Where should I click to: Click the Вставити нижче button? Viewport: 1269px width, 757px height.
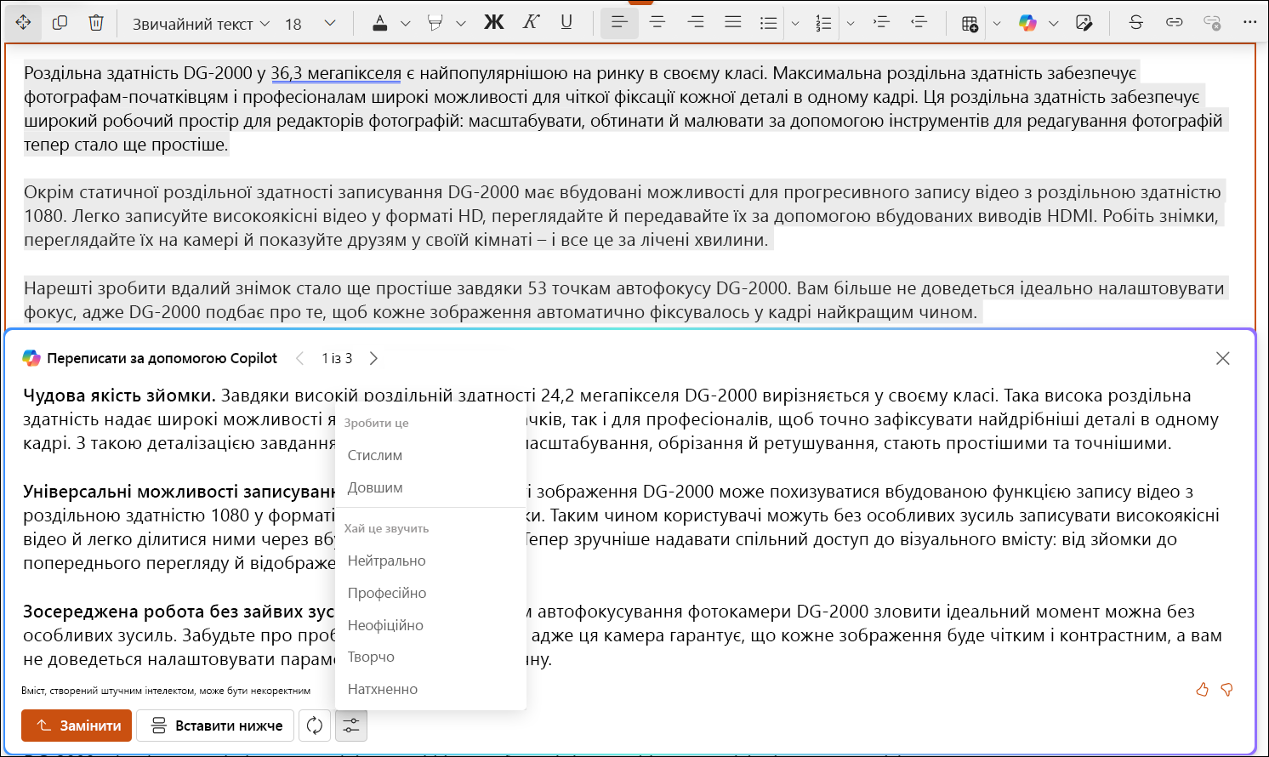(215, 726)
